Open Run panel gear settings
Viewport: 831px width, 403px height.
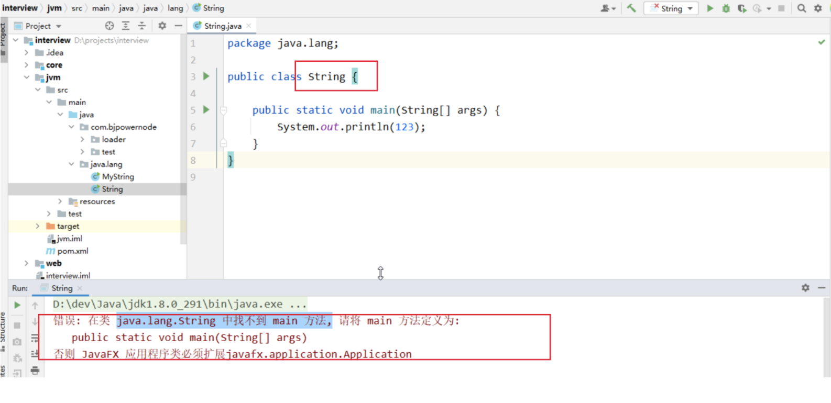click(805, 288)
